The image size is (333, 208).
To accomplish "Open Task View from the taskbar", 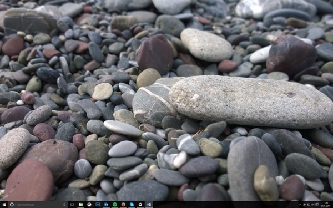I will click(x=72, y=205).
